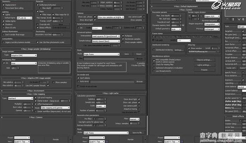Image resolution: width=246 pixels, height=143 pixels.
Task: Toggle the Hidden lights checkbox
Action: (4, 21)
